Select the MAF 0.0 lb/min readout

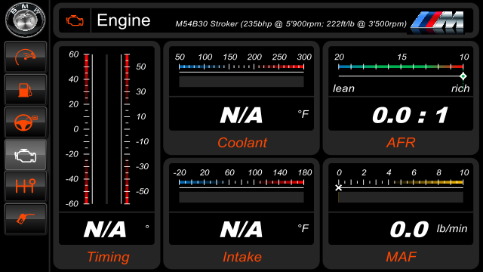(428, 229)
